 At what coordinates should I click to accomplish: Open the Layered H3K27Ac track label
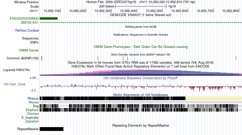click(x=17, y=70)
